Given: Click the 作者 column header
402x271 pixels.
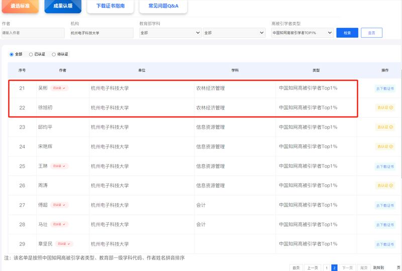Looking at the screenshot, I should 63,70.
